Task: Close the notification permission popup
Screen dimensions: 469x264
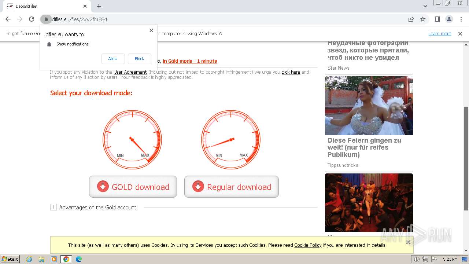Action: click(151, 30)
